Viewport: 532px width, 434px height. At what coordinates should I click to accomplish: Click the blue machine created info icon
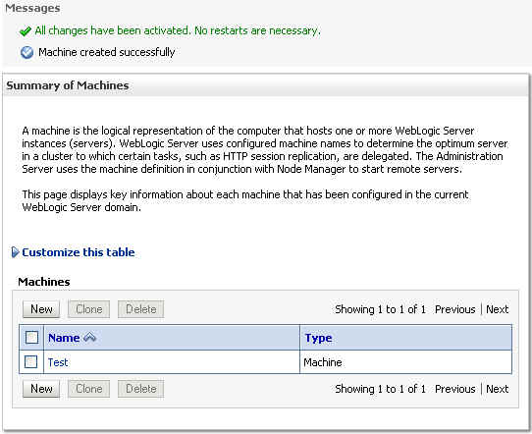pos(27,53)
